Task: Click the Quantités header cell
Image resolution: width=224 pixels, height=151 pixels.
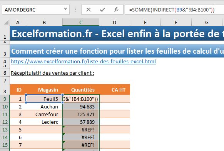Action: [81, 90]
